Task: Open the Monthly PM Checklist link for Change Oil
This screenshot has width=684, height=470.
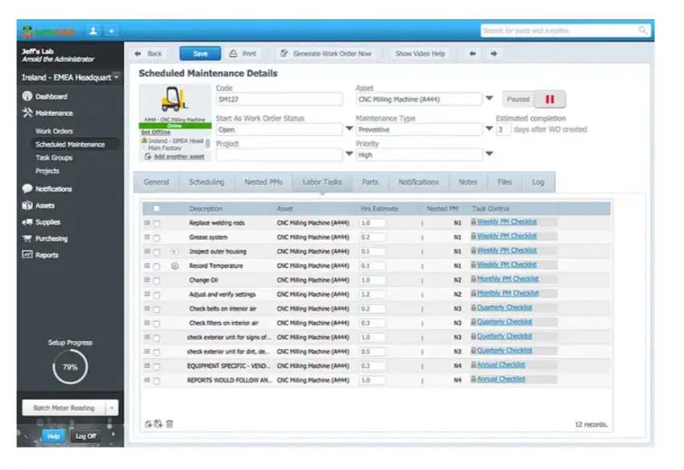Action: [x=508, y=278]
